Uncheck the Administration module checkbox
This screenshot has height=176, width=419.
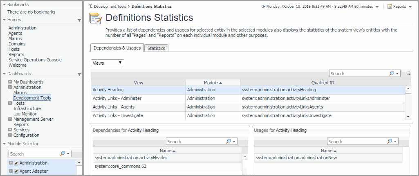click(x=16, y=163)
